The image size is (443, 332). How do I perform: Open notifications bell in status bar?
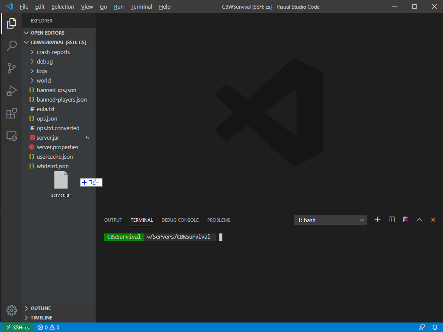(x=434, y=327)
